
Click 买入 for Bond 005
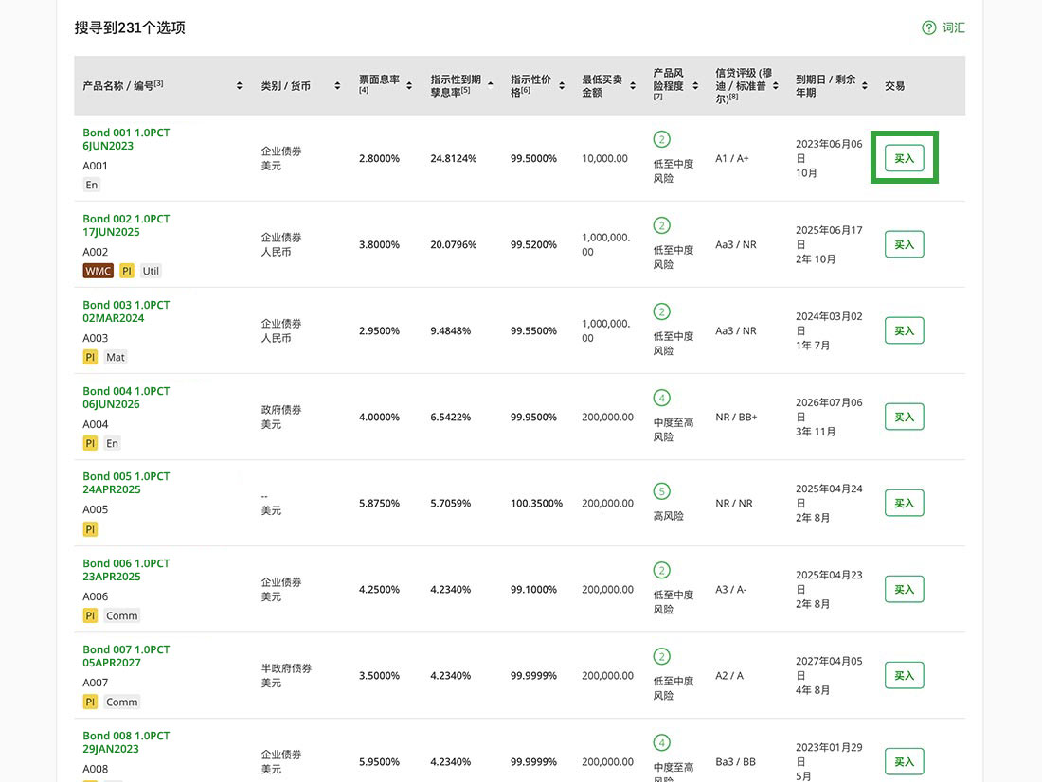pos(904,503)
